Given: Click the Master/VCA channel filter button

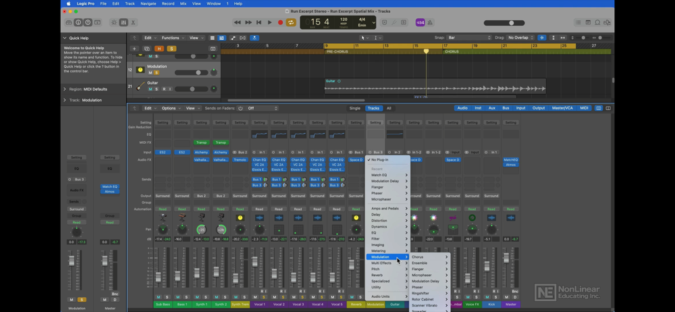Looking at the screenshot, I should [562, 108].
